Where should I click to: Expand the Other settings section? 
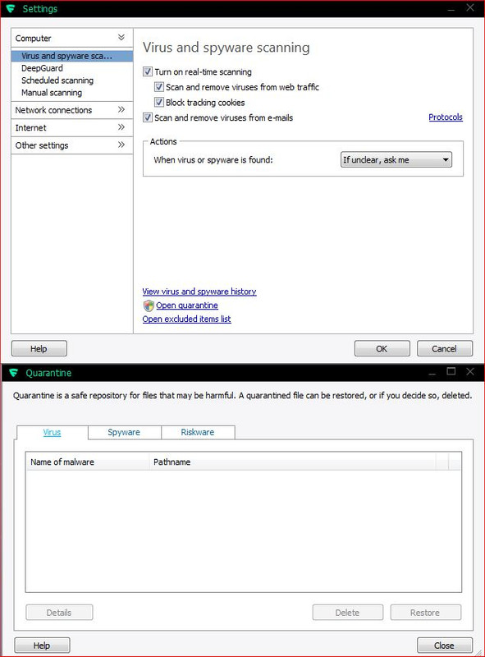[x=121, y=145]
